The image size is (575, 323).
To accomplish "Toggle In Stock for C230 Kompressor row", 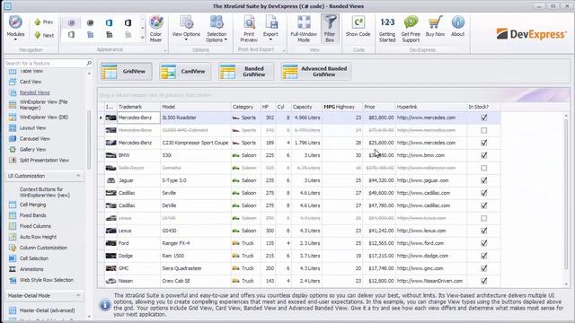I will (484, 143).
